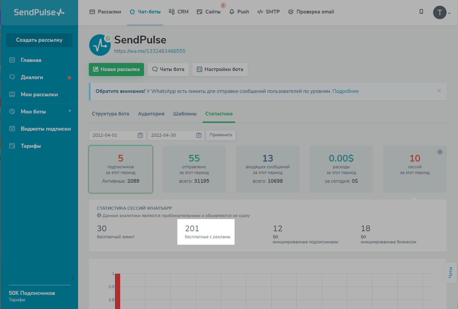Open Push notifications section

tap(239, 12)
